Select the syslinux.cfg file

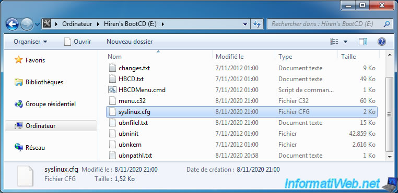pyautogui.click(x=242, y=112)
